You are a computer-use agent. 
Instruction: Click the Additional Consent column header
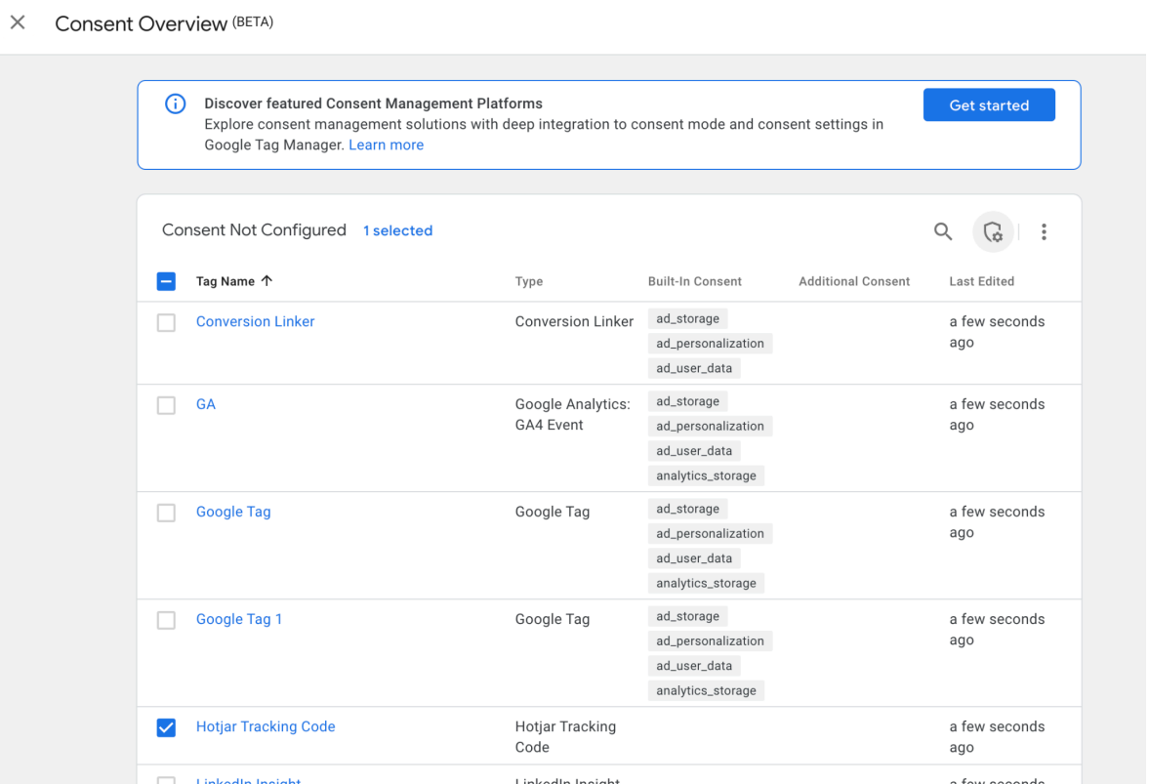(854, 281)
